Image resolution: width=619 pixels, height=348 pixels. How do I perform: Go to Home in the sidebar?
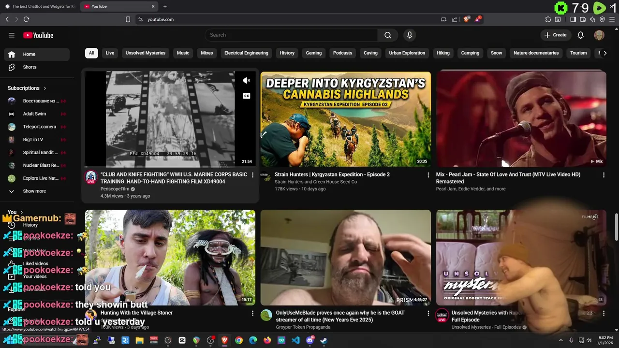[37, 54]
